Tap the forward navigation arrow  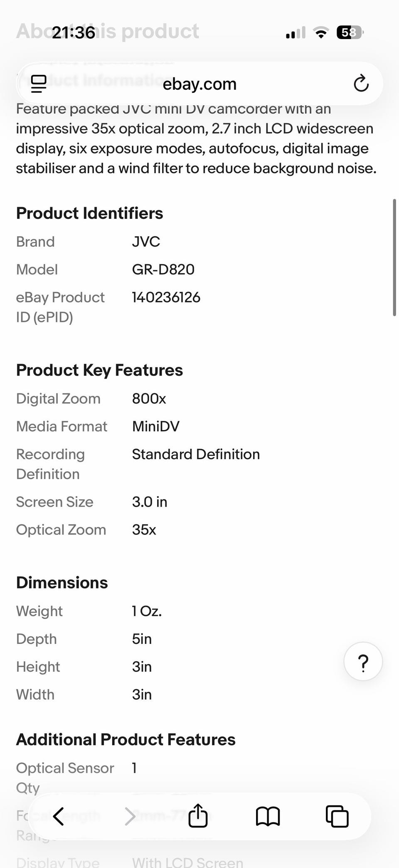point(130,816)
